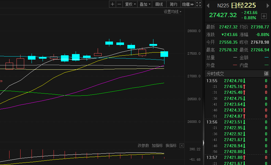Click trade price 27420.94 at :46
The height and width of the screenshot is (165, 271).
pyautogui.click(x=233, y=146)
